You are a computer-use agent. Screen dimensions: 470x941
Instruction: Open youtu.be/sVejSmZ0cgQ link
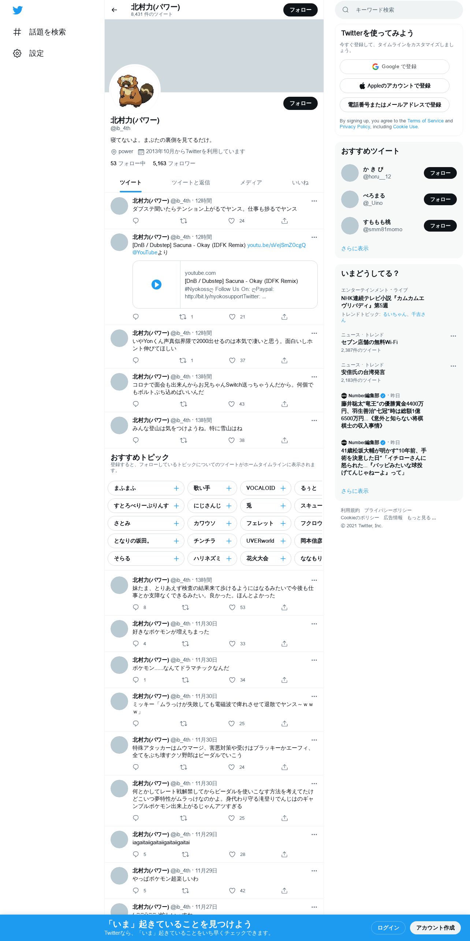(276, 245)
